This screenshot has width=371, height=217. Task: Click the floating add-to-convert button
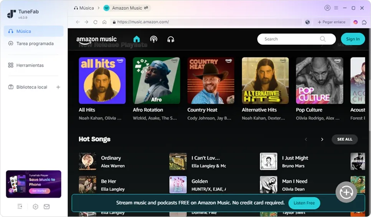pos(346,192)
